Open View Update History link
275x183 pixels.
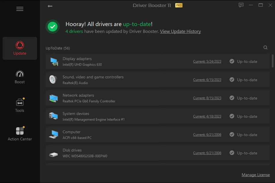[x=180, y=31]
